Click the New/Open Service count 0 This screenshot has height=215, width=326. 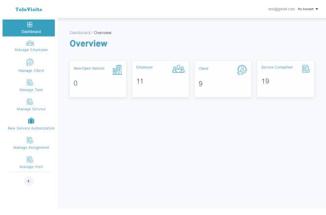(75, 83)
